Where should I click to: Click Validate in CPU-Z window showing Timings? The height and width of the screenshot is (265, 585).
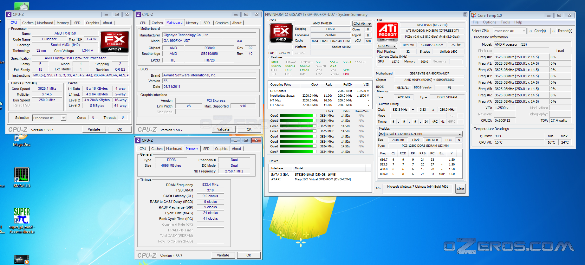pyautogui.click(x=223, y=255)
